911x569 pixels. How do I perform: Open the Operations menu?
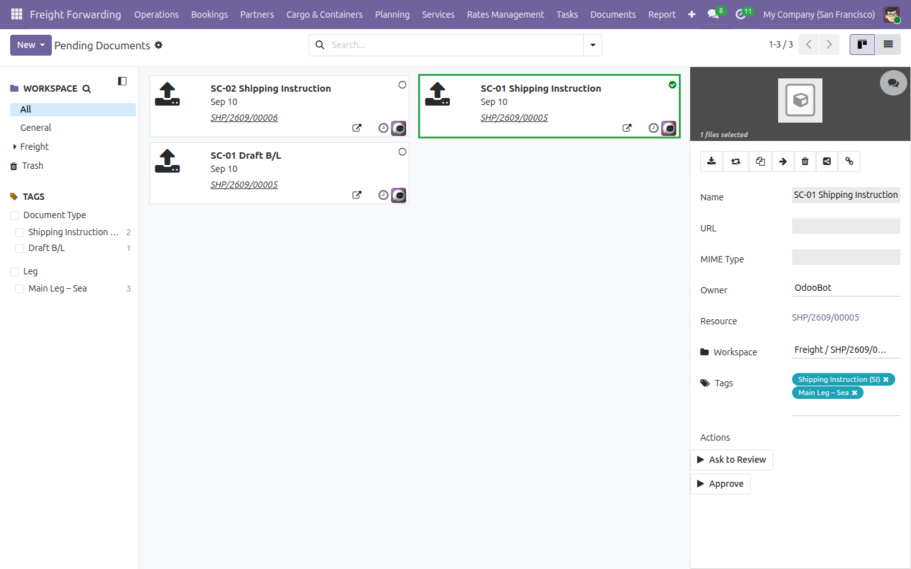point(156,14)
